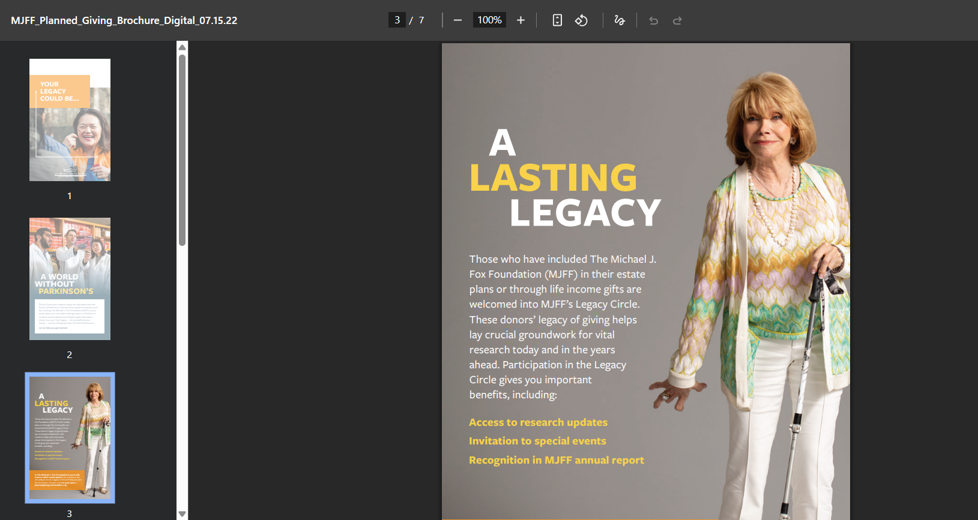Screen dimensions: 978x520
Task: Click the zoom out minus button
Action: click(x=457, y=20)
